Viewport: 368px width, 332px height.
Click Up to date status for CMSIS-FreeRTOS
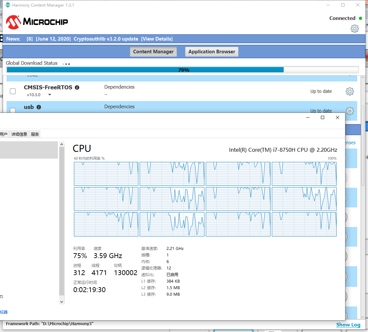tap(321, 91)
